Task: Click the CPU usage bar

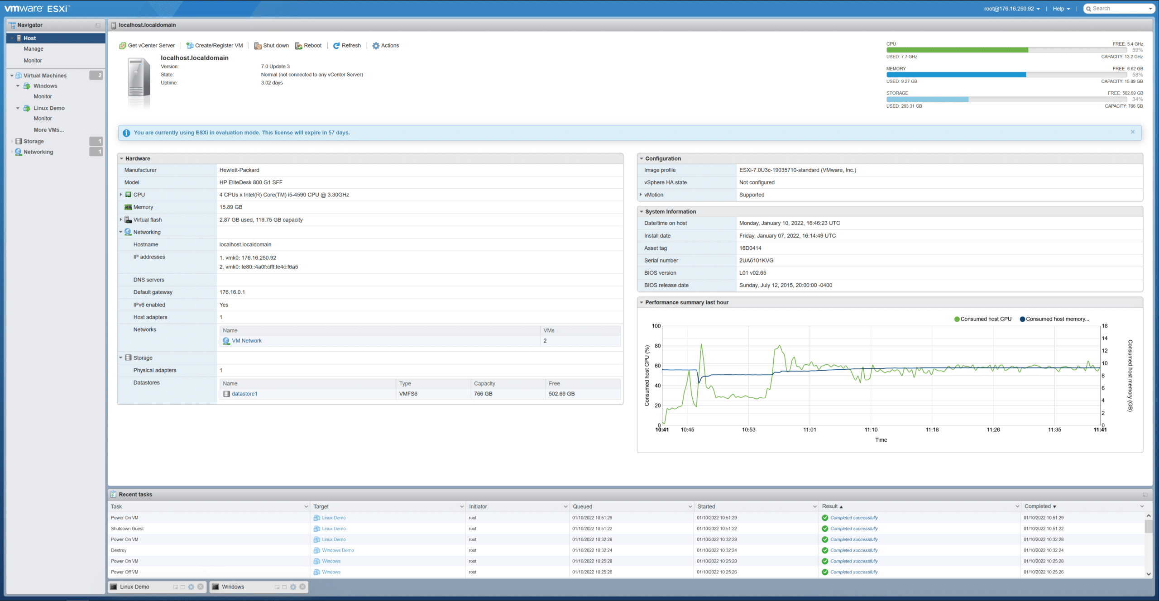Action: 1006,50
